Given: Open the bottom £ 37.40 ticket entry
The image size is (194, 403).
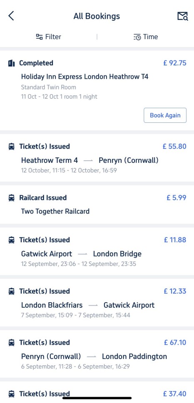Looking at the screenshot, I should [x=97, y=392].
